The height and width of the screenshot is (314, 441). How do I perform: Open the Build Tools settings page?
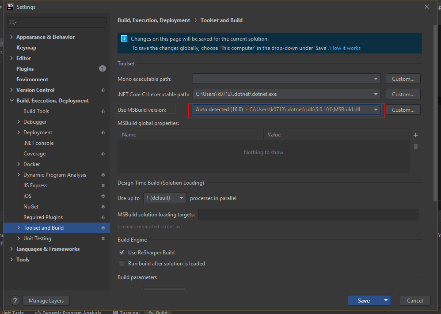coord(36,111)
